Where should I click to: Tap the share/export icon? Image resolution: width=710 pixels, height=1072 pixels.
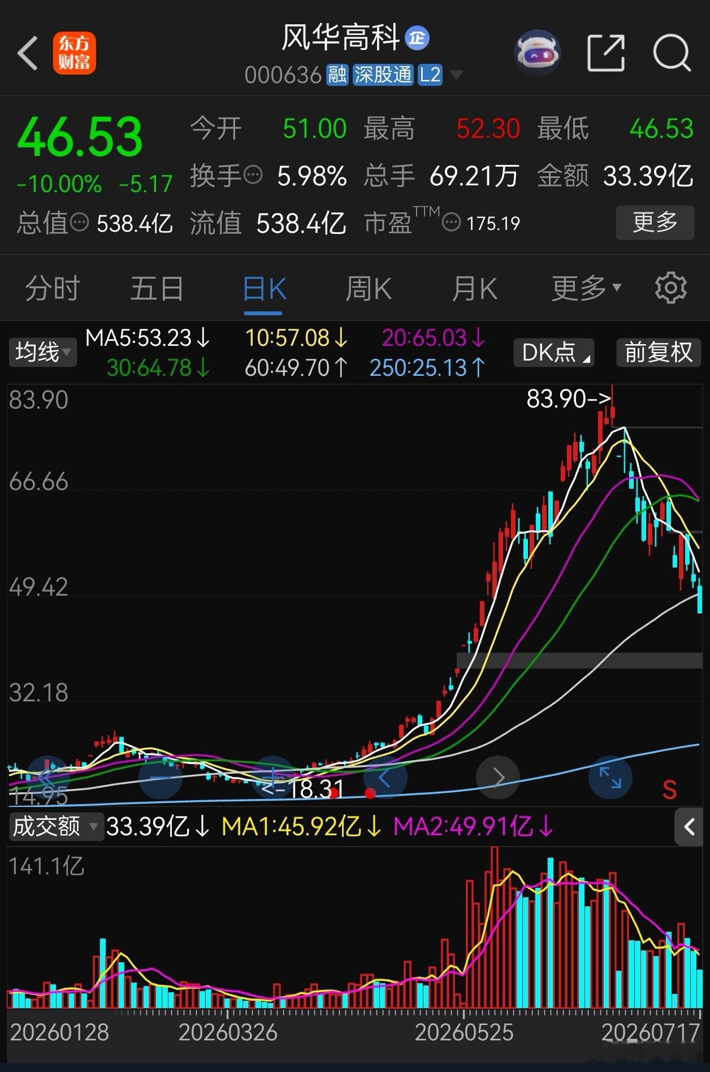tap(606, 53)
